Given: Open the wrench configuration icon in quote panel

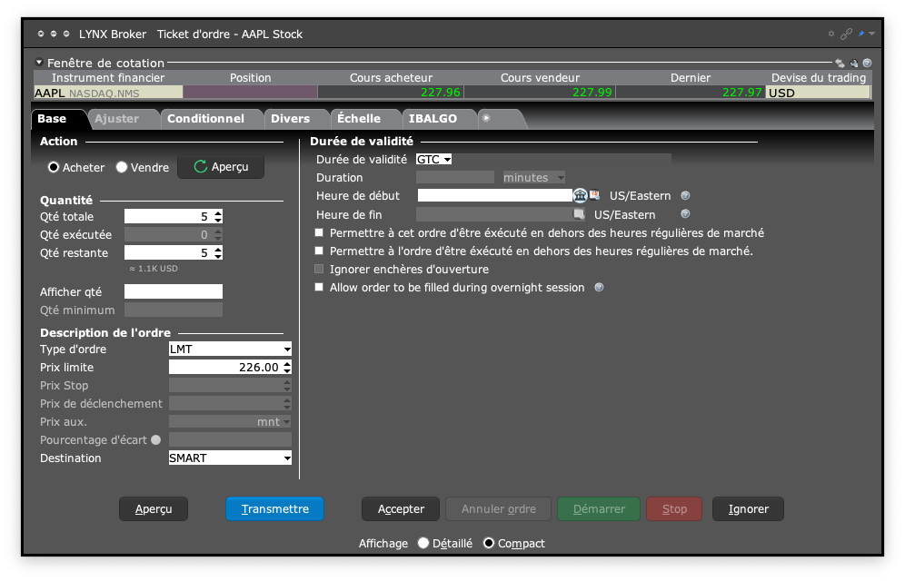Looking at the screenshot, I should [x=853, y=63].
